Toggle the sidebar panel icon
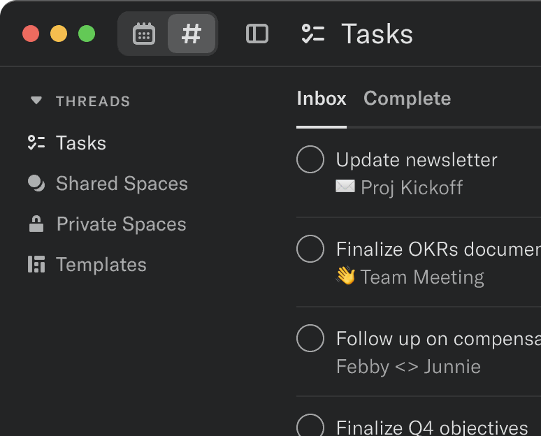Screen dimensions: 541x436 257,34
